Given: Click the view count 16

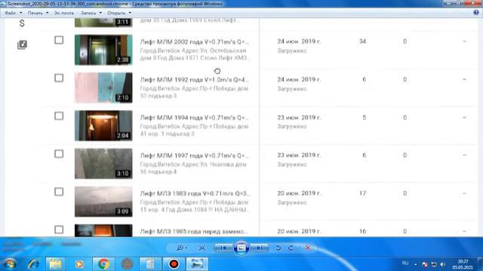Looking at the screenshot, I should tap(362, 231).
